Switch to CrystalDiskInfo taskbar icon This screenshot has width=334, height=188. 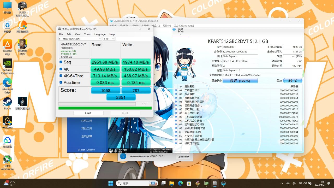click(x=223, y=183)
